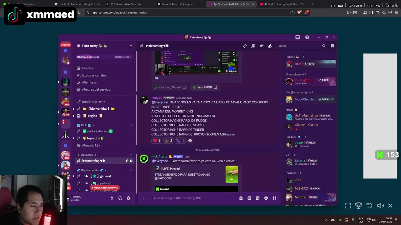The width and height of the screenshot is (401, 225).
Task: Toggle the heart reaction with count 6
Action: pyautogui.click(x=157, y=141)
